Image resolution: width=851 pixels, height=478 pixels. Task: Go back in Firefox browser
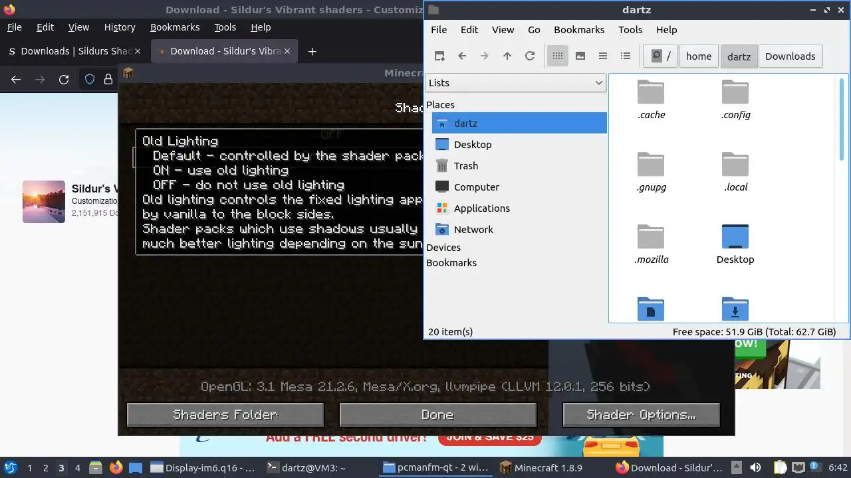point(16,80)
